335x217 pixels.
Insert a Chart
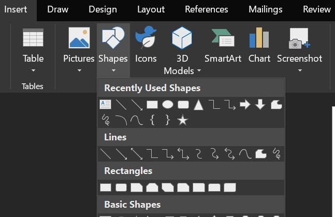tap(259, 45)
